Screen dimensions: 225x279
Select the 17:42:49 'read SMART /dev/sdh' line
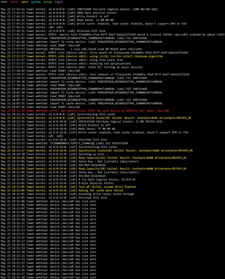[41, 45]
